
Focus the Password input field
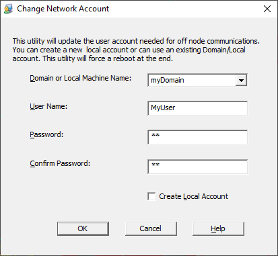click(198, 137)
